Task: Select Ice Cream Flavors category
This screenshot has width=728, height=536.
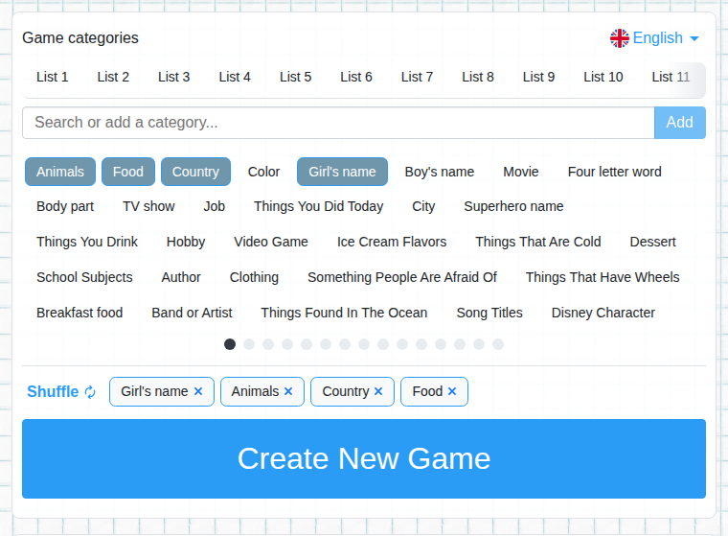Action: coord(392,242)
